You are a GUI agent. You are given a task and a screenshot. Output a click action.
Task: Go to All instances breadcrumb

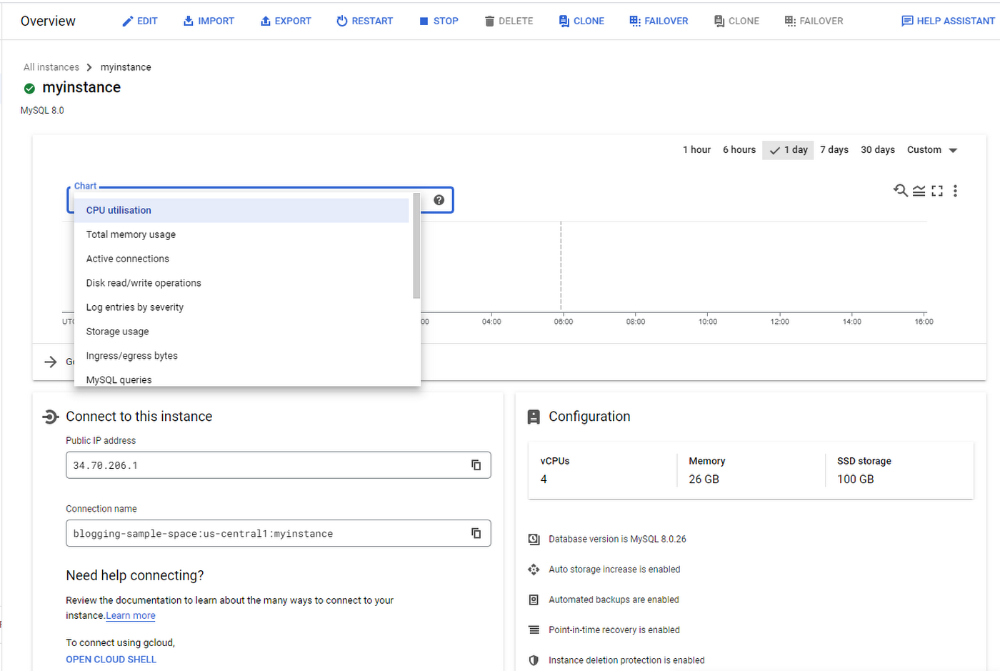tap(51, 67)
